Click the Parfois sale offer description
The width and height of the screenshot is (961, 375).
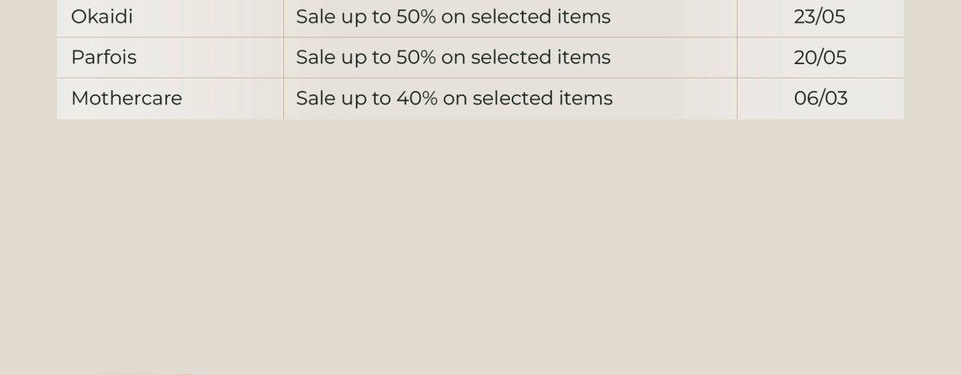453,57
